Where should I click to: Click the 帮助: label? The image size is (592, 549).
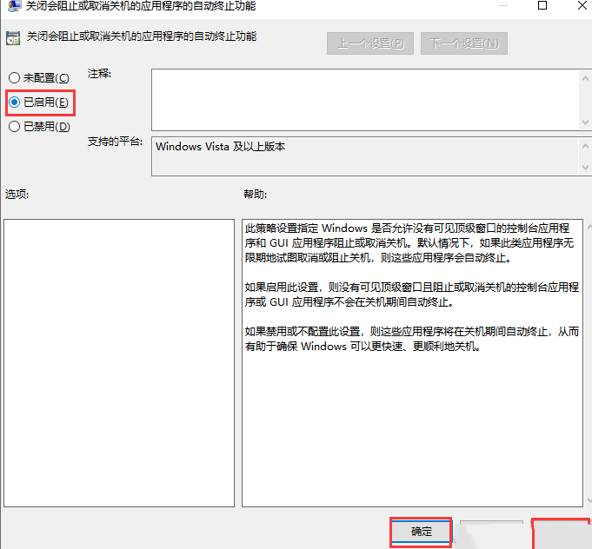256,195
